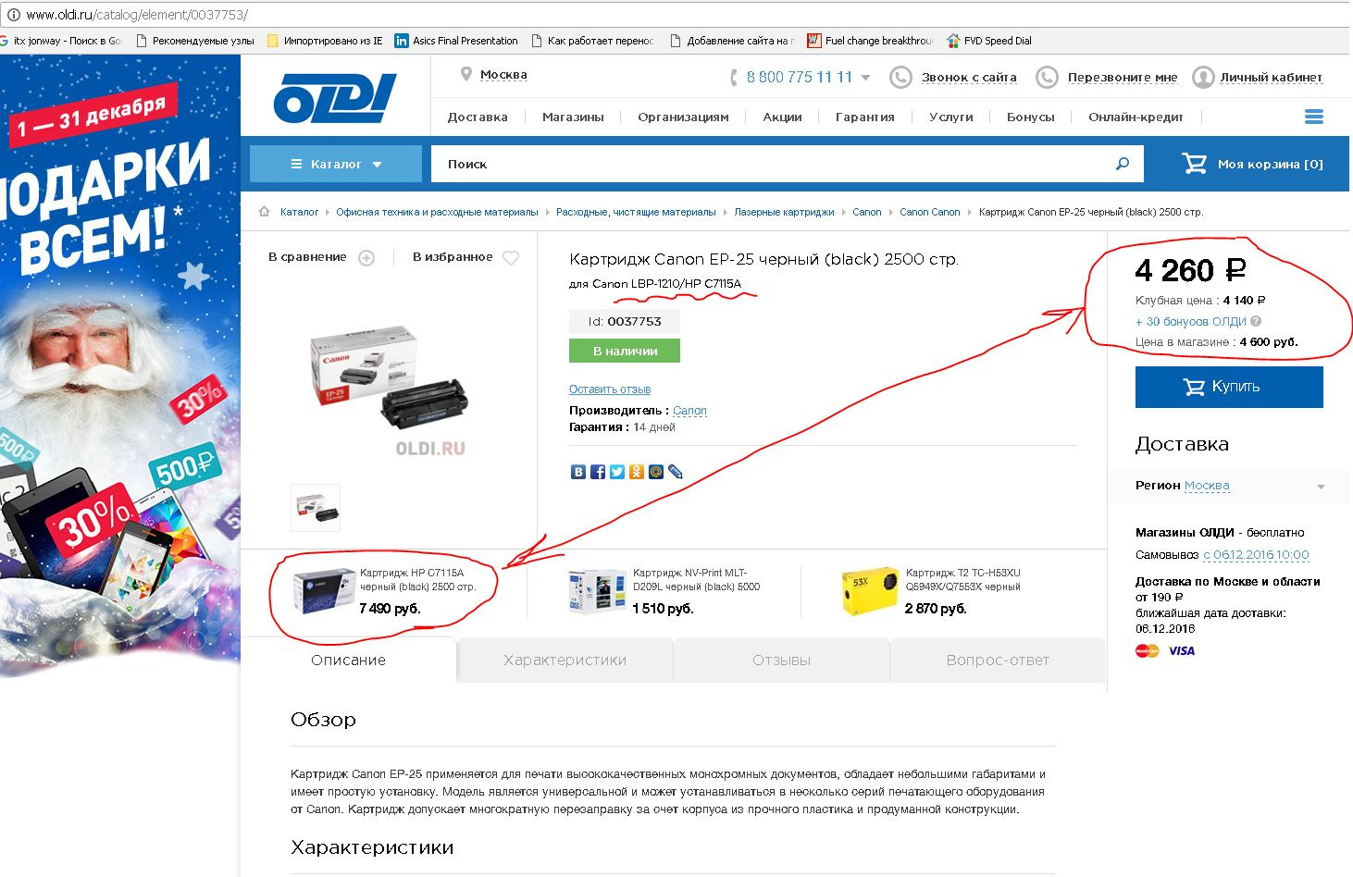Open the Отзывы tab

(782, 661)
